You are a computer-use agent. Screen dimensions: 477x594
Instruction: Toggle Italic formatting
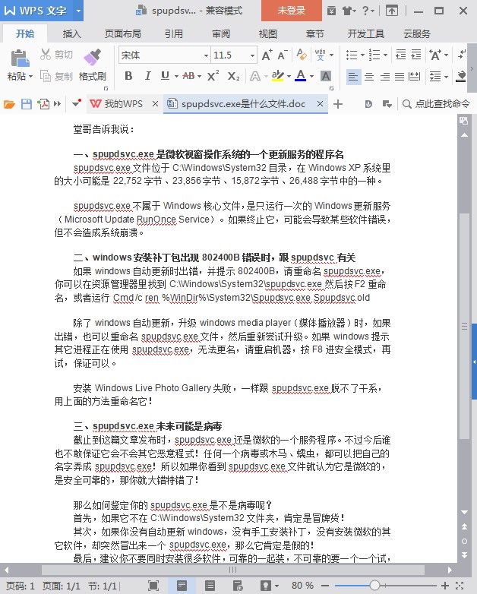(147, 76)
